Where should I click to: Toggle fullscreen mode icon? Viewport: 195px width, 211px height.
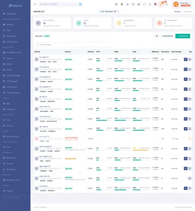click(144, 4)
